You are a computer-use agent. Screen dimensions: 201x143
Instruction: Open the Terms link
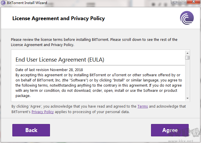(x=142, y=106)
